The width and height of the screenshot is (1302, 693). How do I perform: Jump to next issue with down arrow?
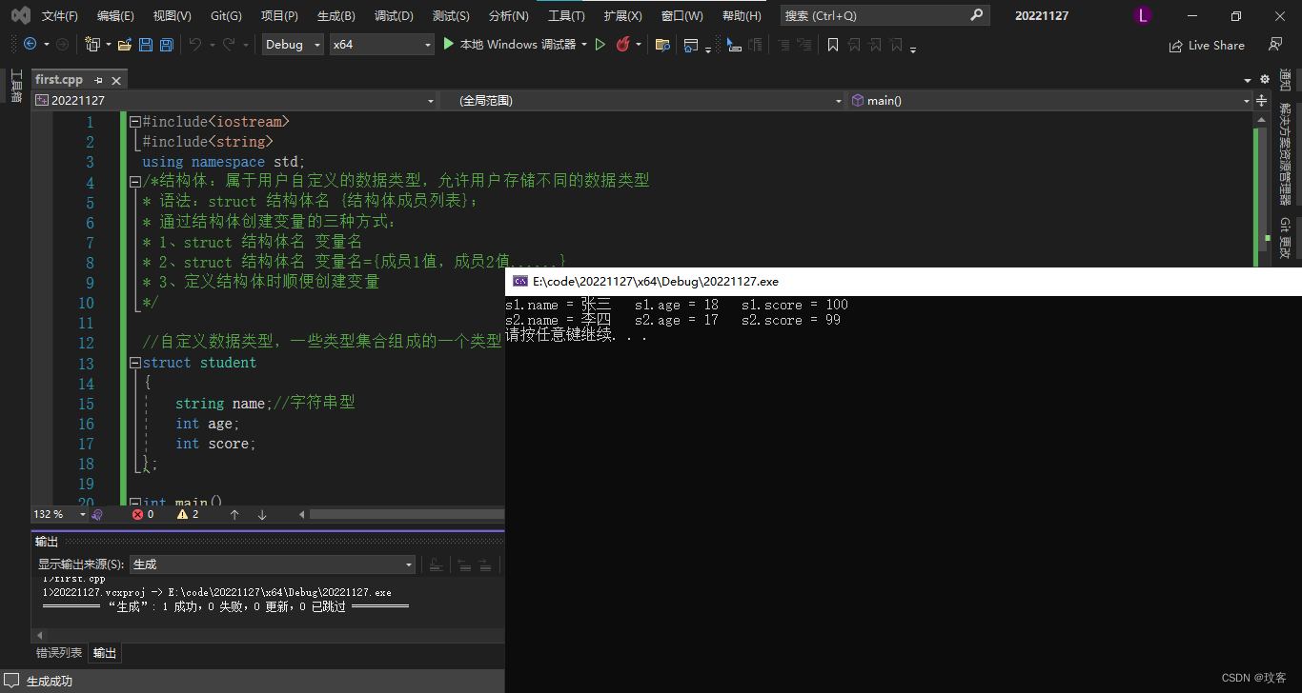tap(262, 514)
